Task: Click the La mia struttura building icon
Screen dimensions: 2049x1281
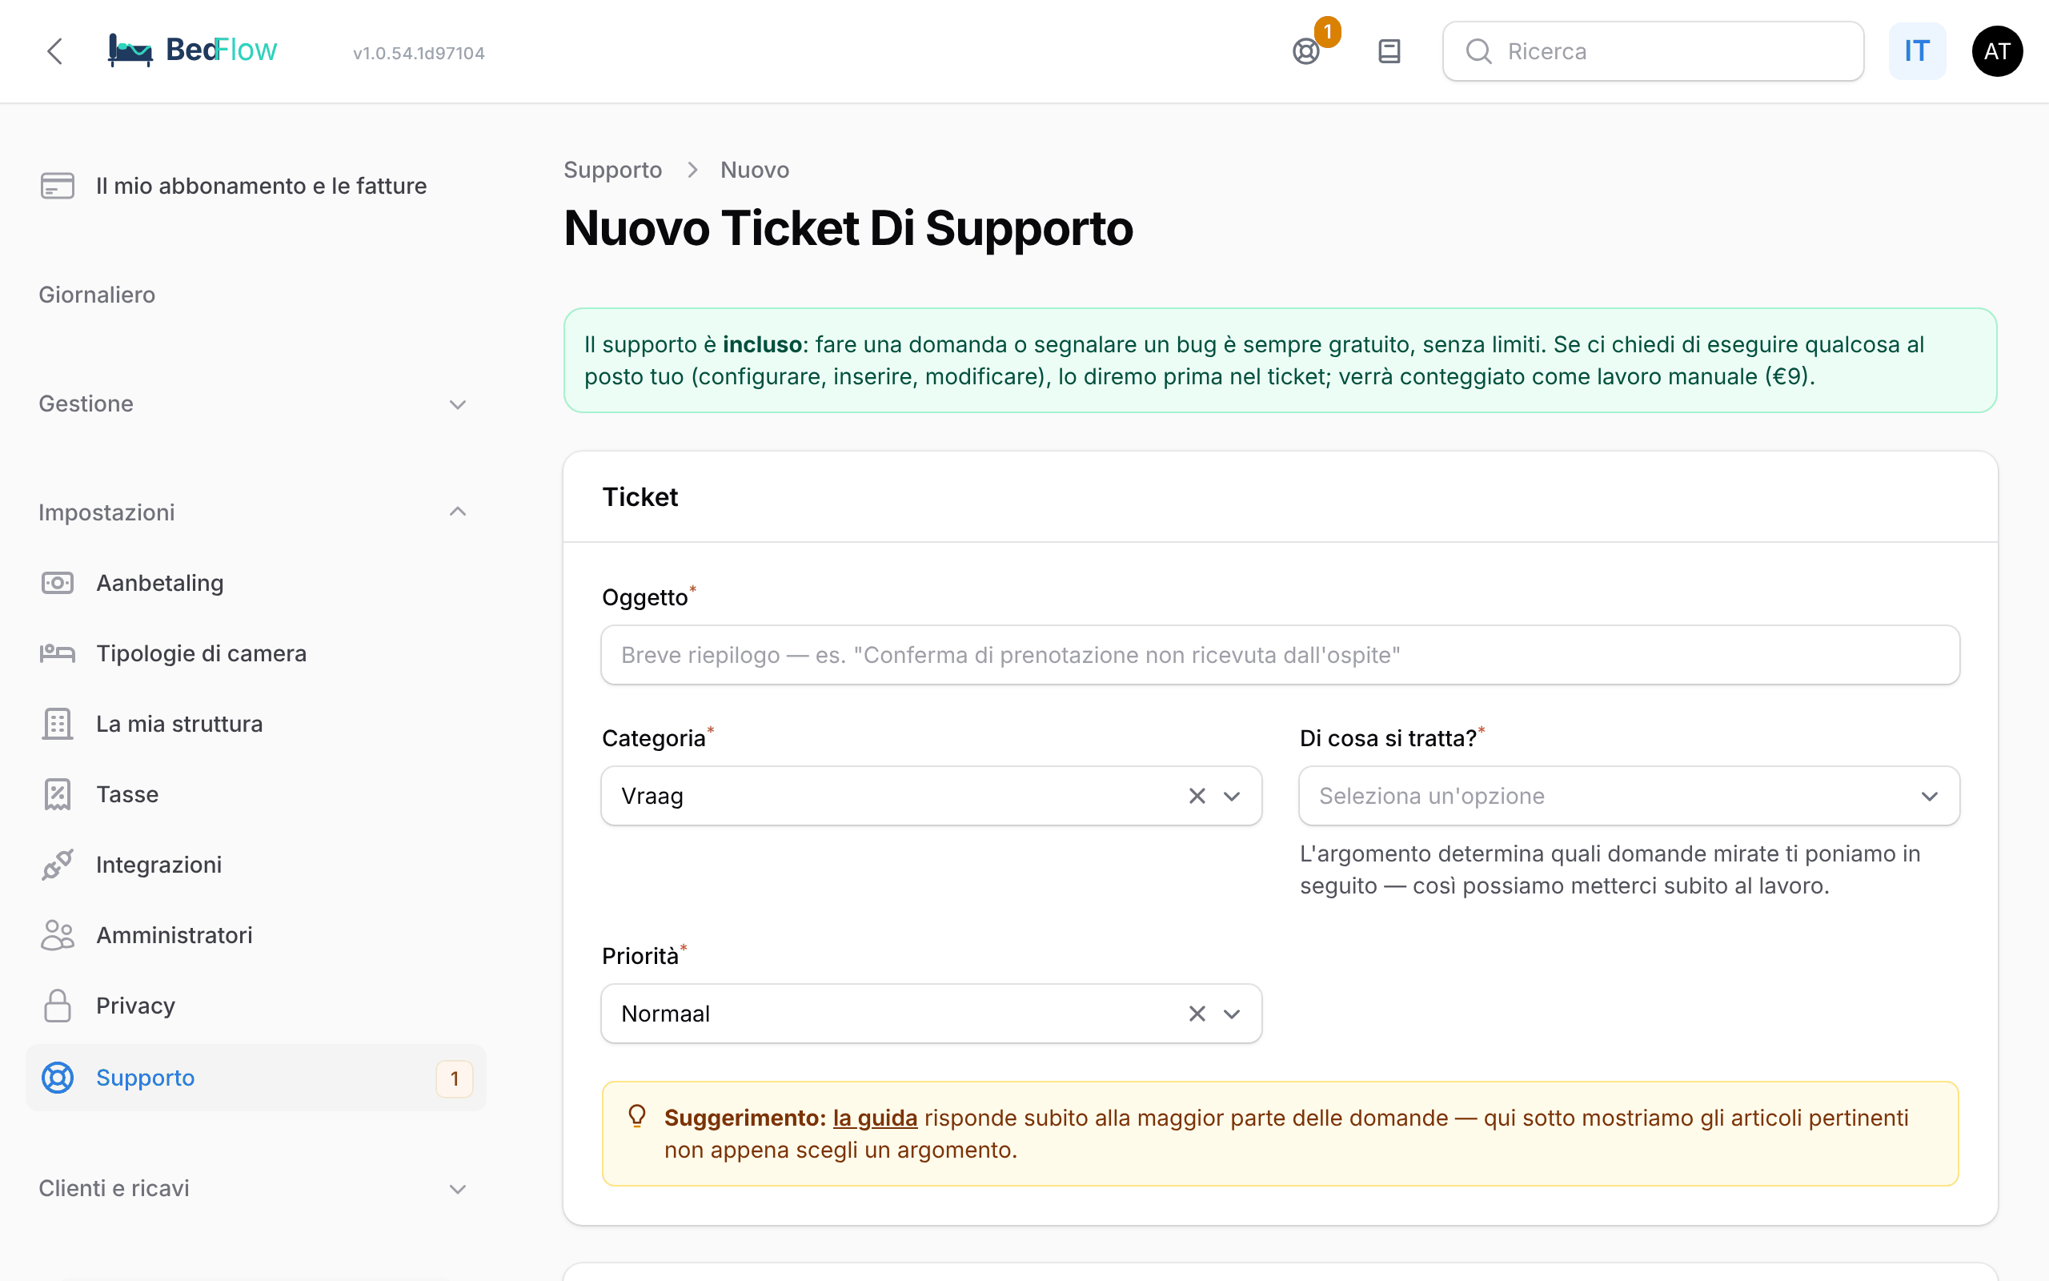Action: [58, 724]
